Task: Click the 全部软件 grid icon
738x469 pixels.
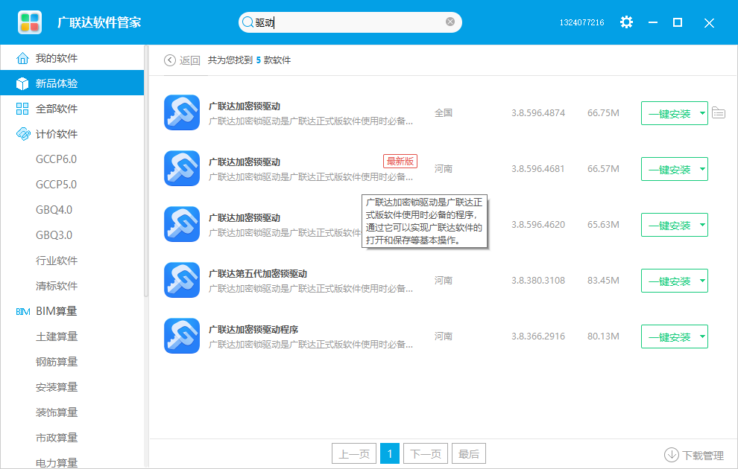Action: point(22,109)
